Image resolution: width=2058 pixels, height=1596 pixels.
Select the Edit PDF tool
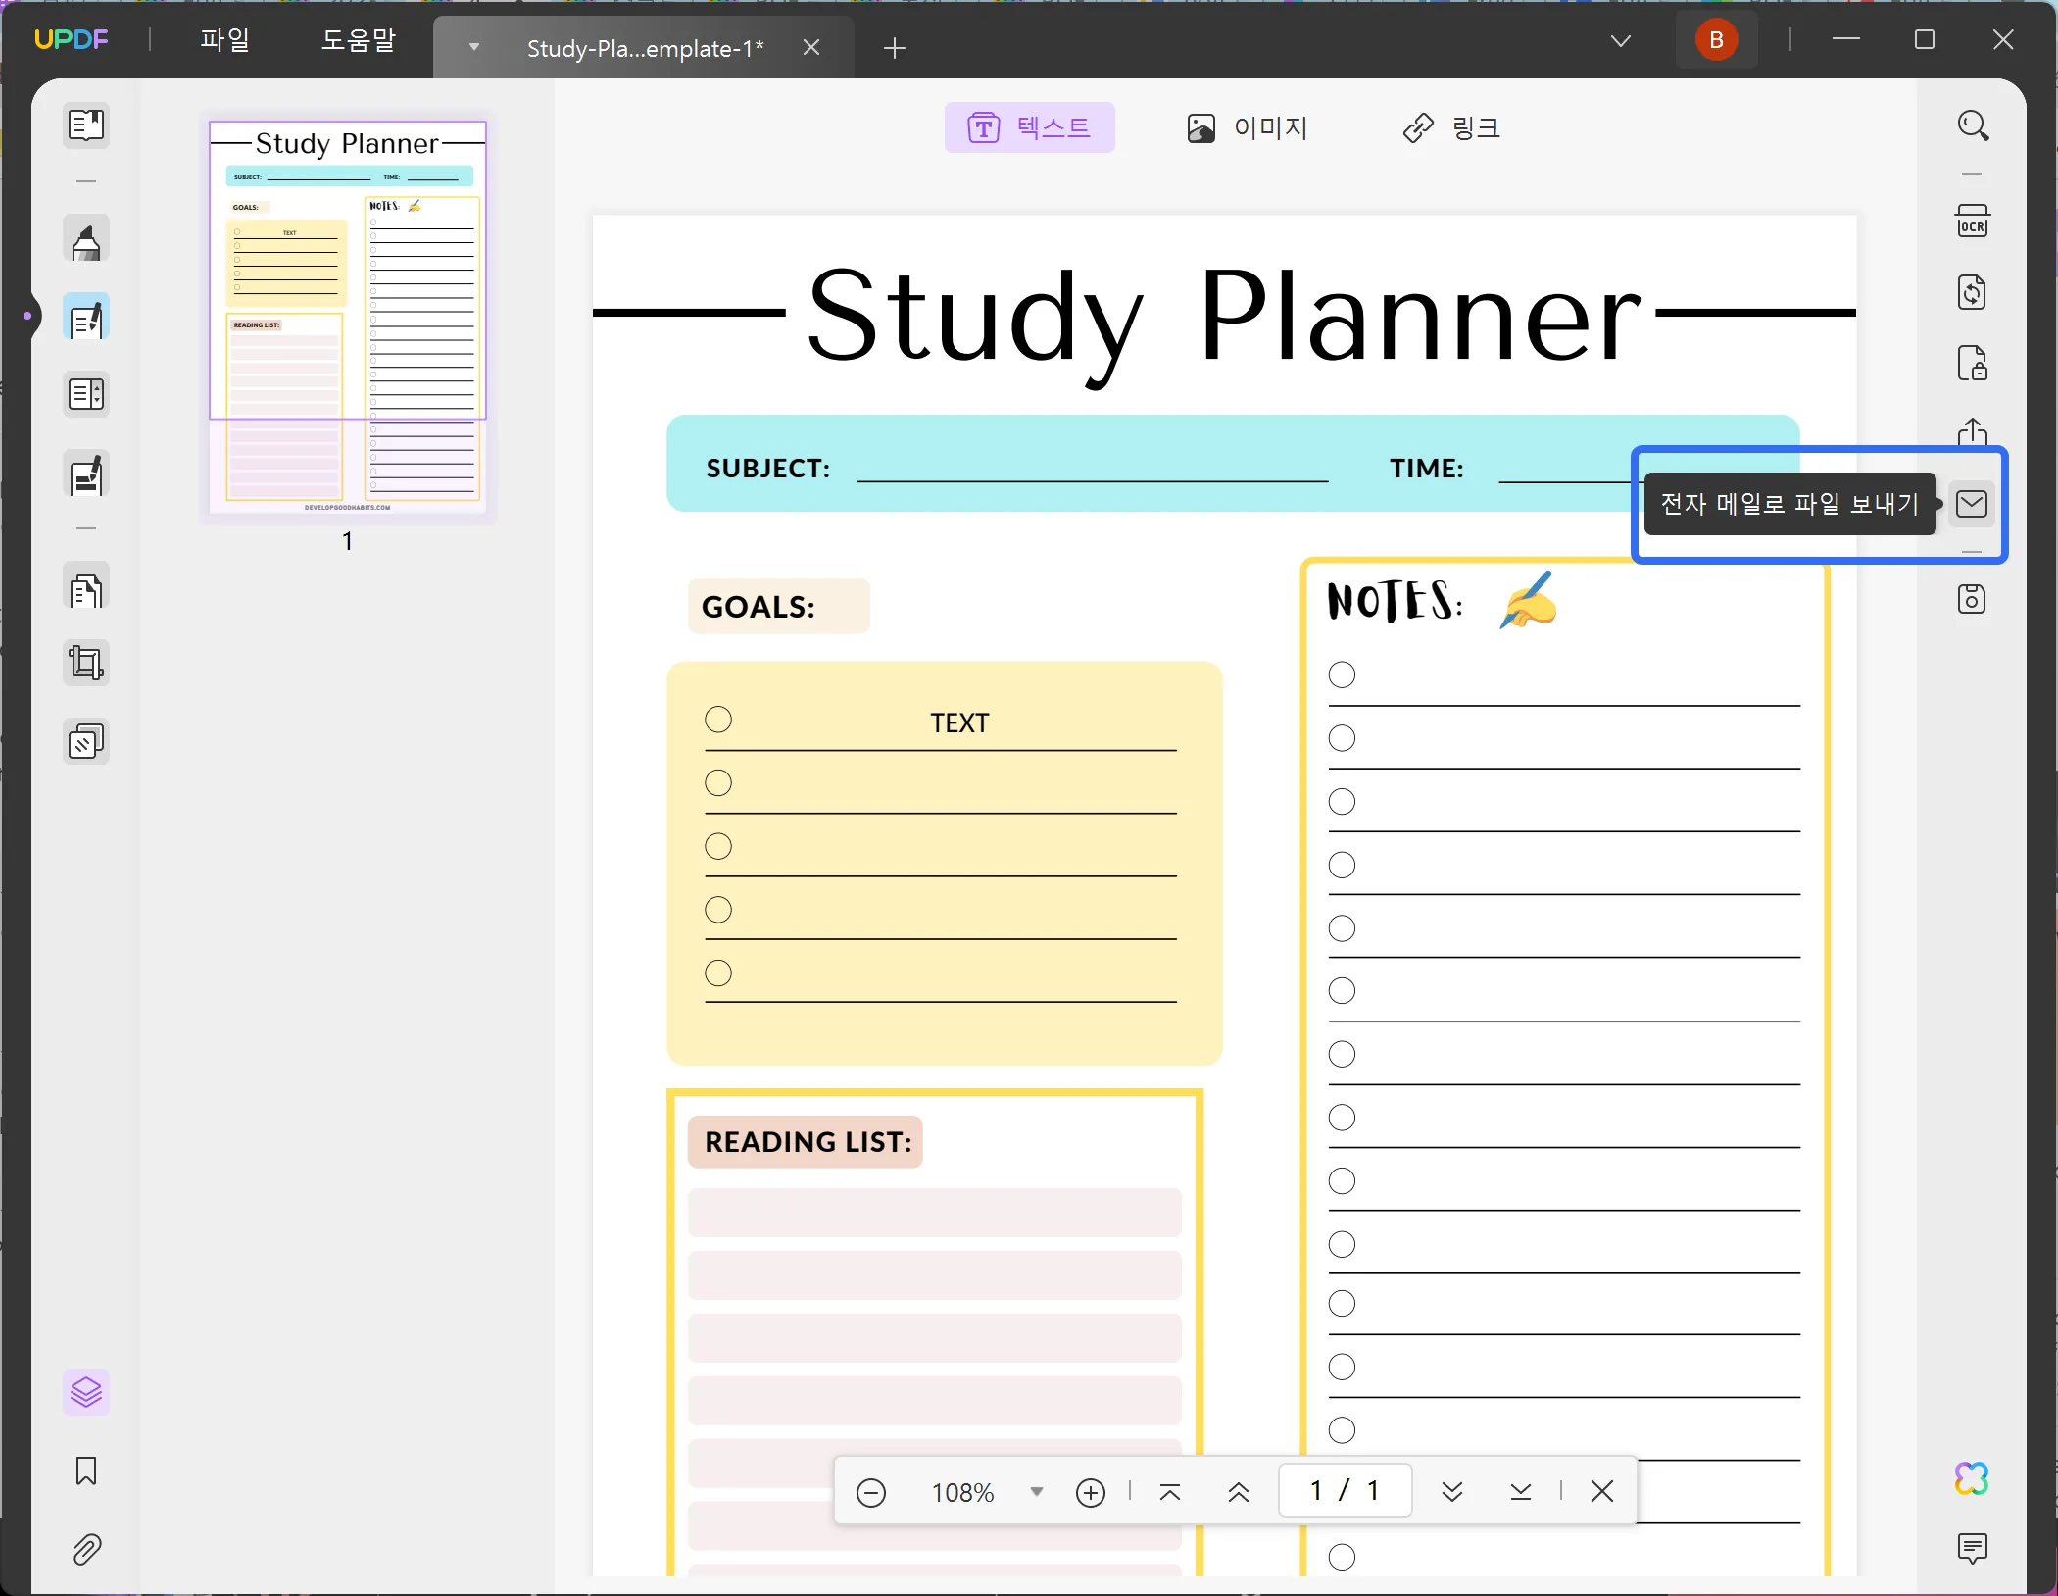coord(86,318)
